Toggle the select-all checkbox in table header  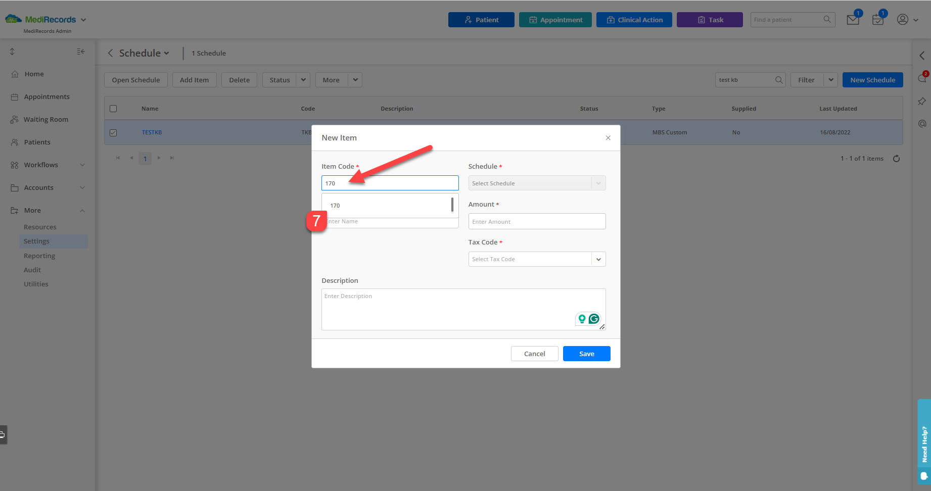(113, 108)
